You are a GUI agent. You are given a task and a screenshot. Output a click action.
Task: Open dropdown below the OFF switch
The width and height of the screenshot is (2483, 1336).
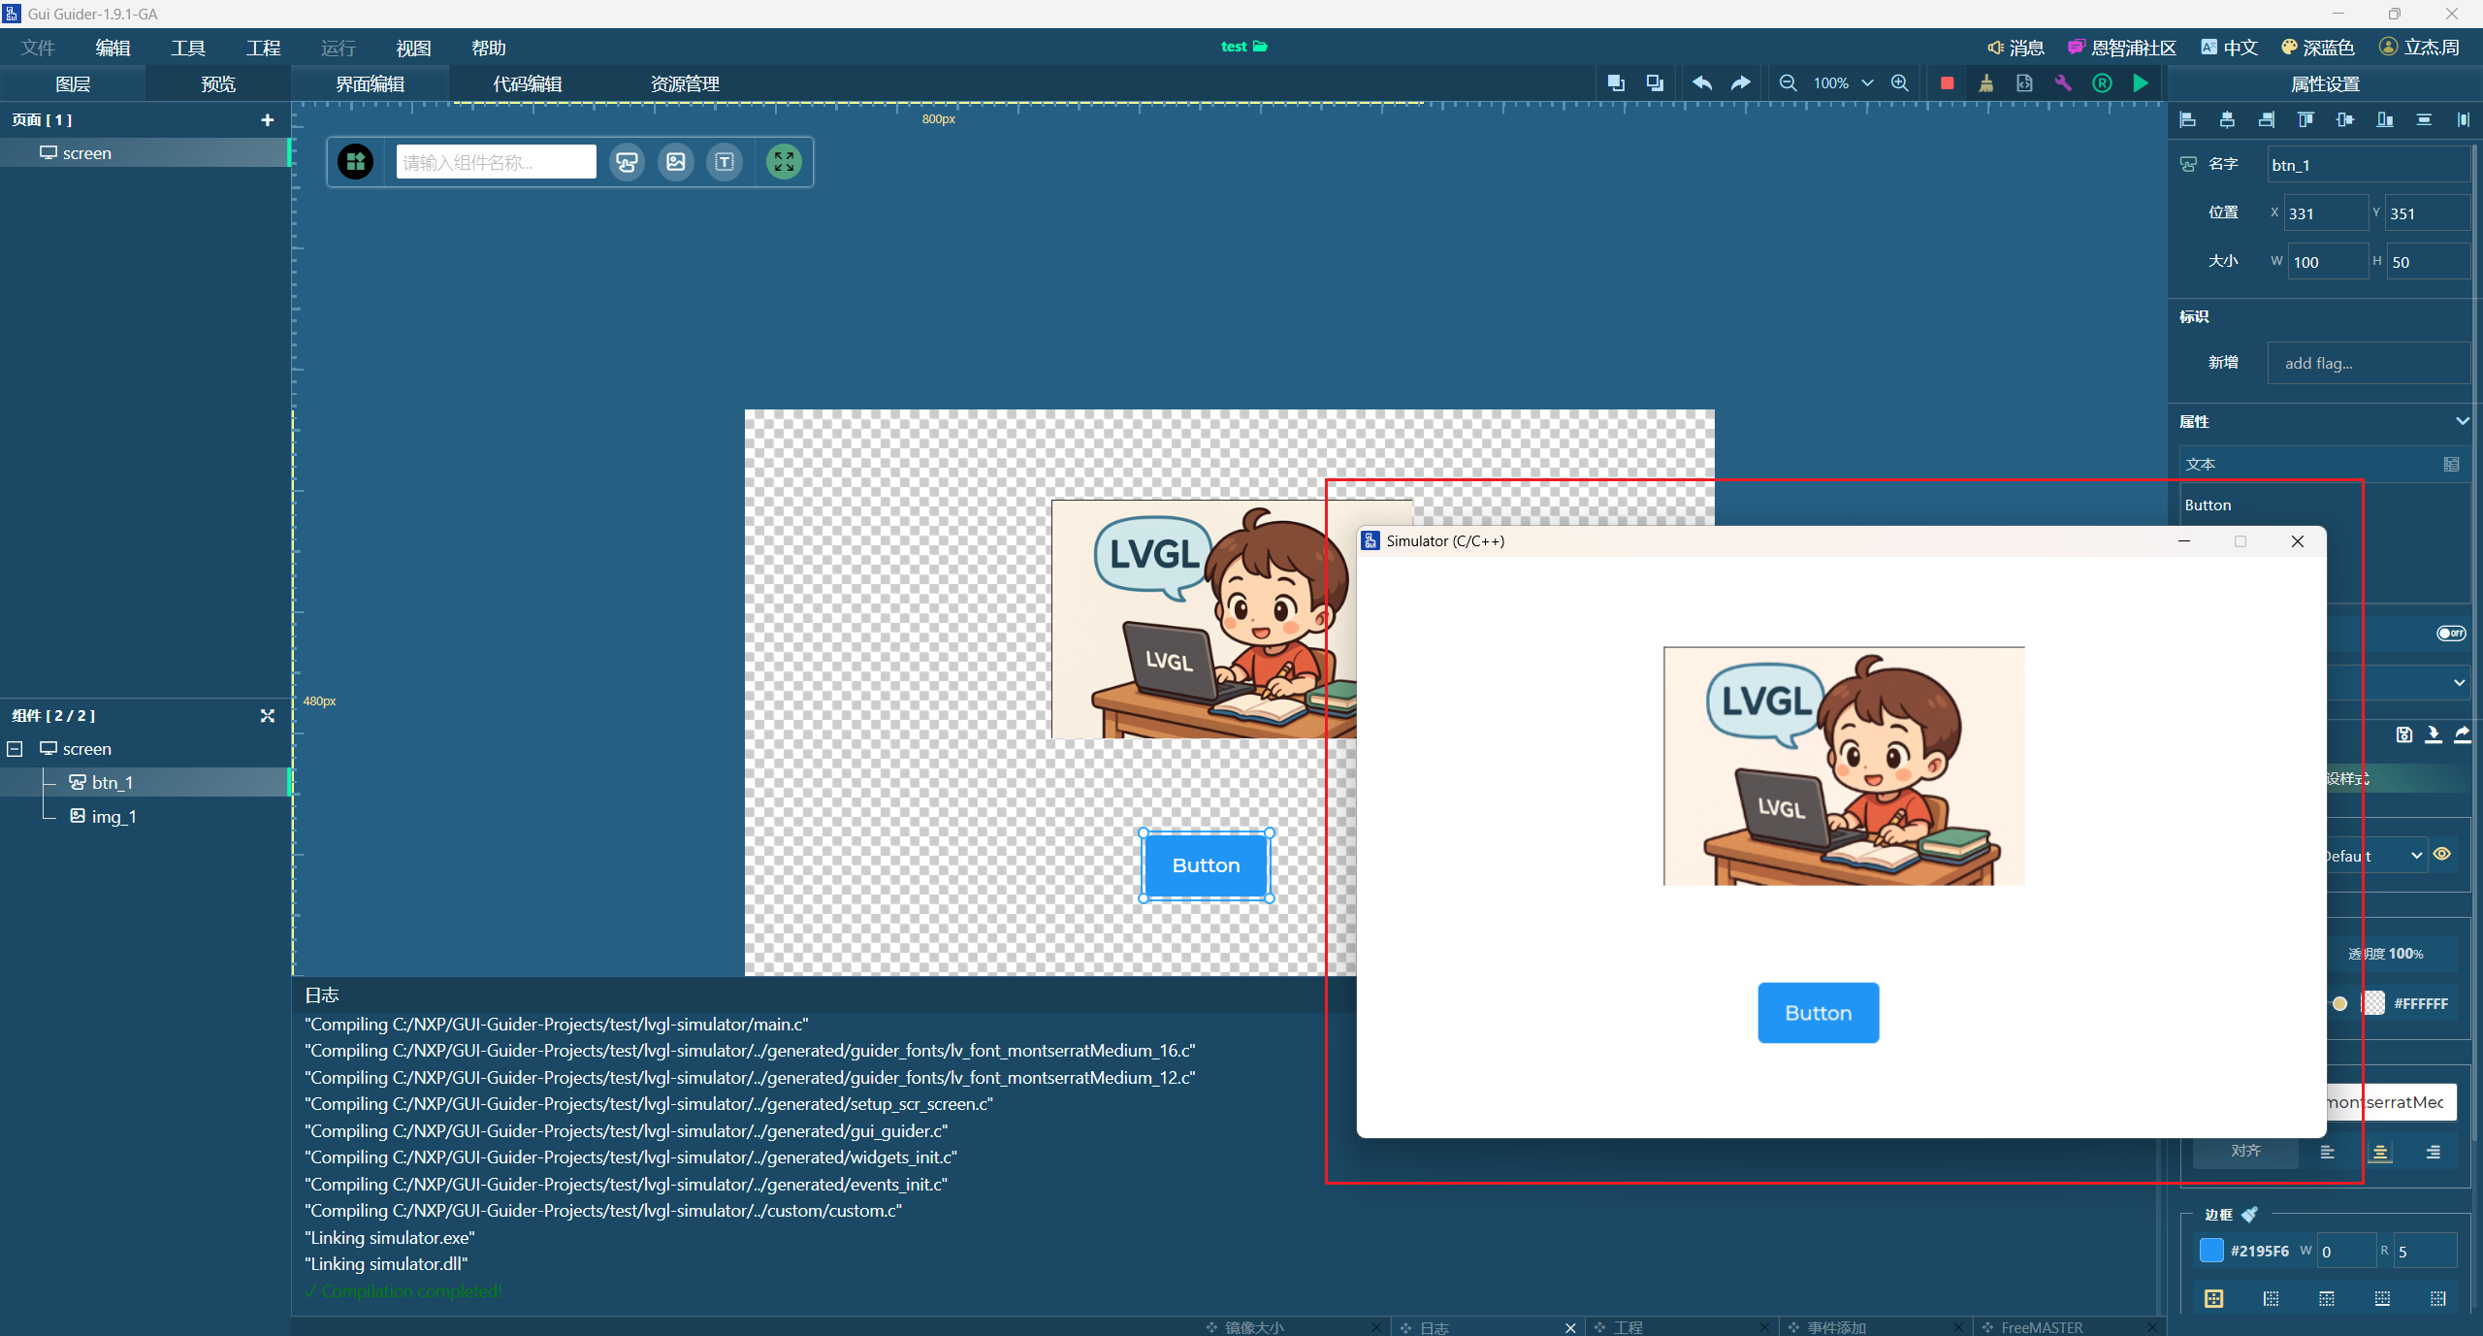click(x=2459, y=683)
